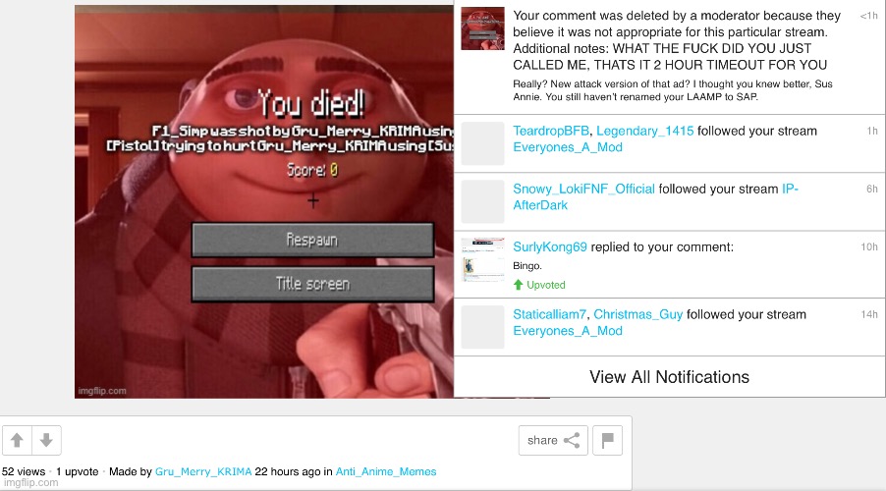Click Respawn button in the meme image
Viewport: 886px width, 491px height.
coord(312,241)
